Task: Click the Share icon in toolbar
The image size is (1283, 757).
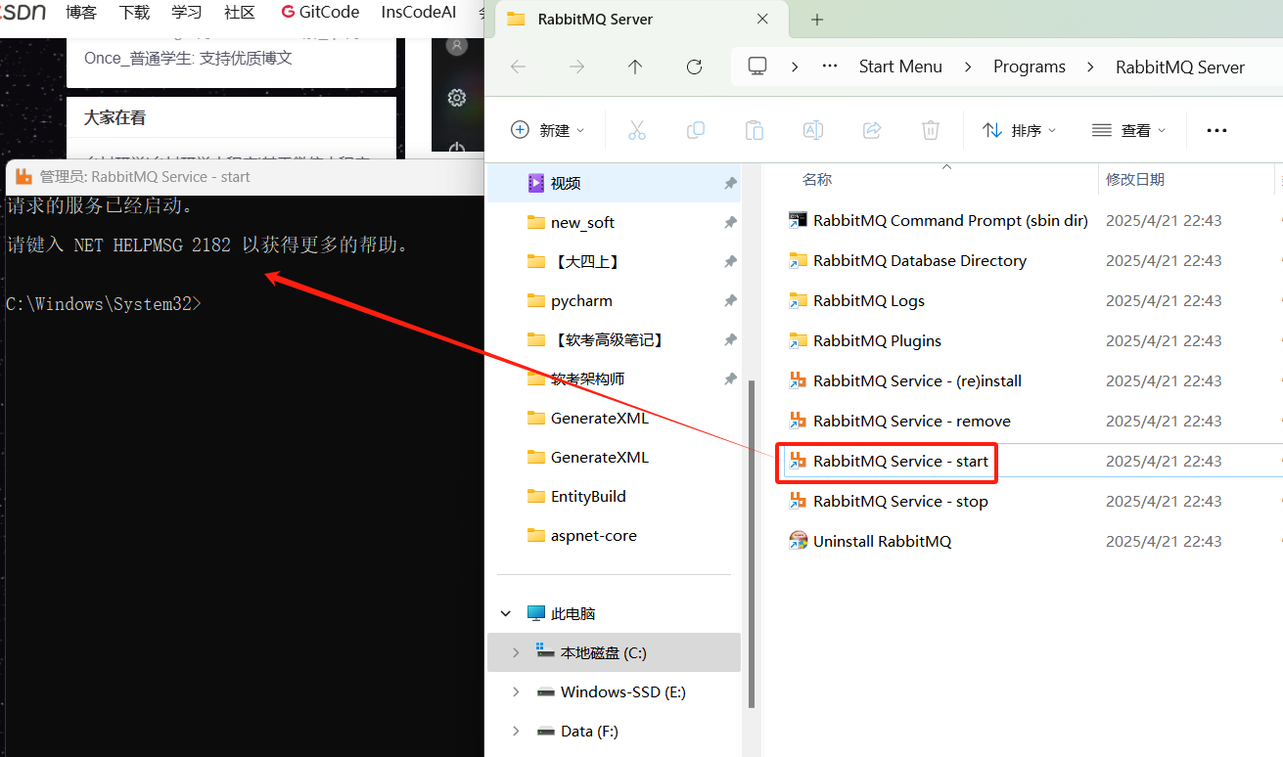Action: click(x=872, y=130)
